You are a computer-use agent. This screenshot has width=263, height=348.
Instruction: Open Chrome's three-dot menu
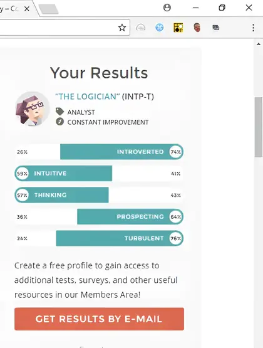(x=253, y=28)
